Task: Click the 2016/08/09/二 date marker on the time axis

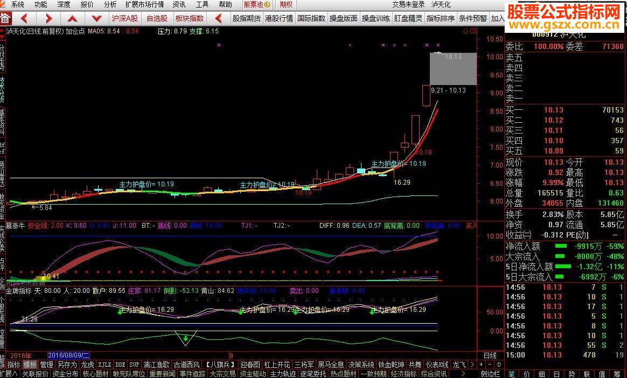Action: pyautogui.click(x=68, y=355)
